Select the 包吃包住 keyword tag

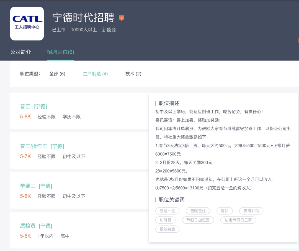tap(198, 211)
